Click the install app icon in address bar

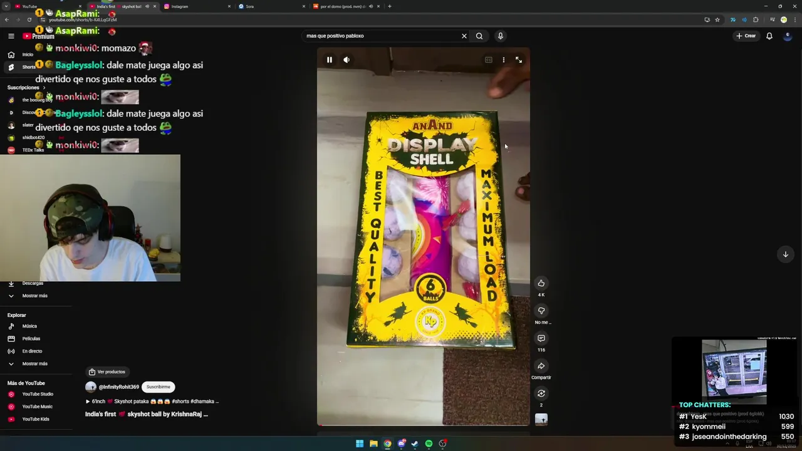(707, 19)
